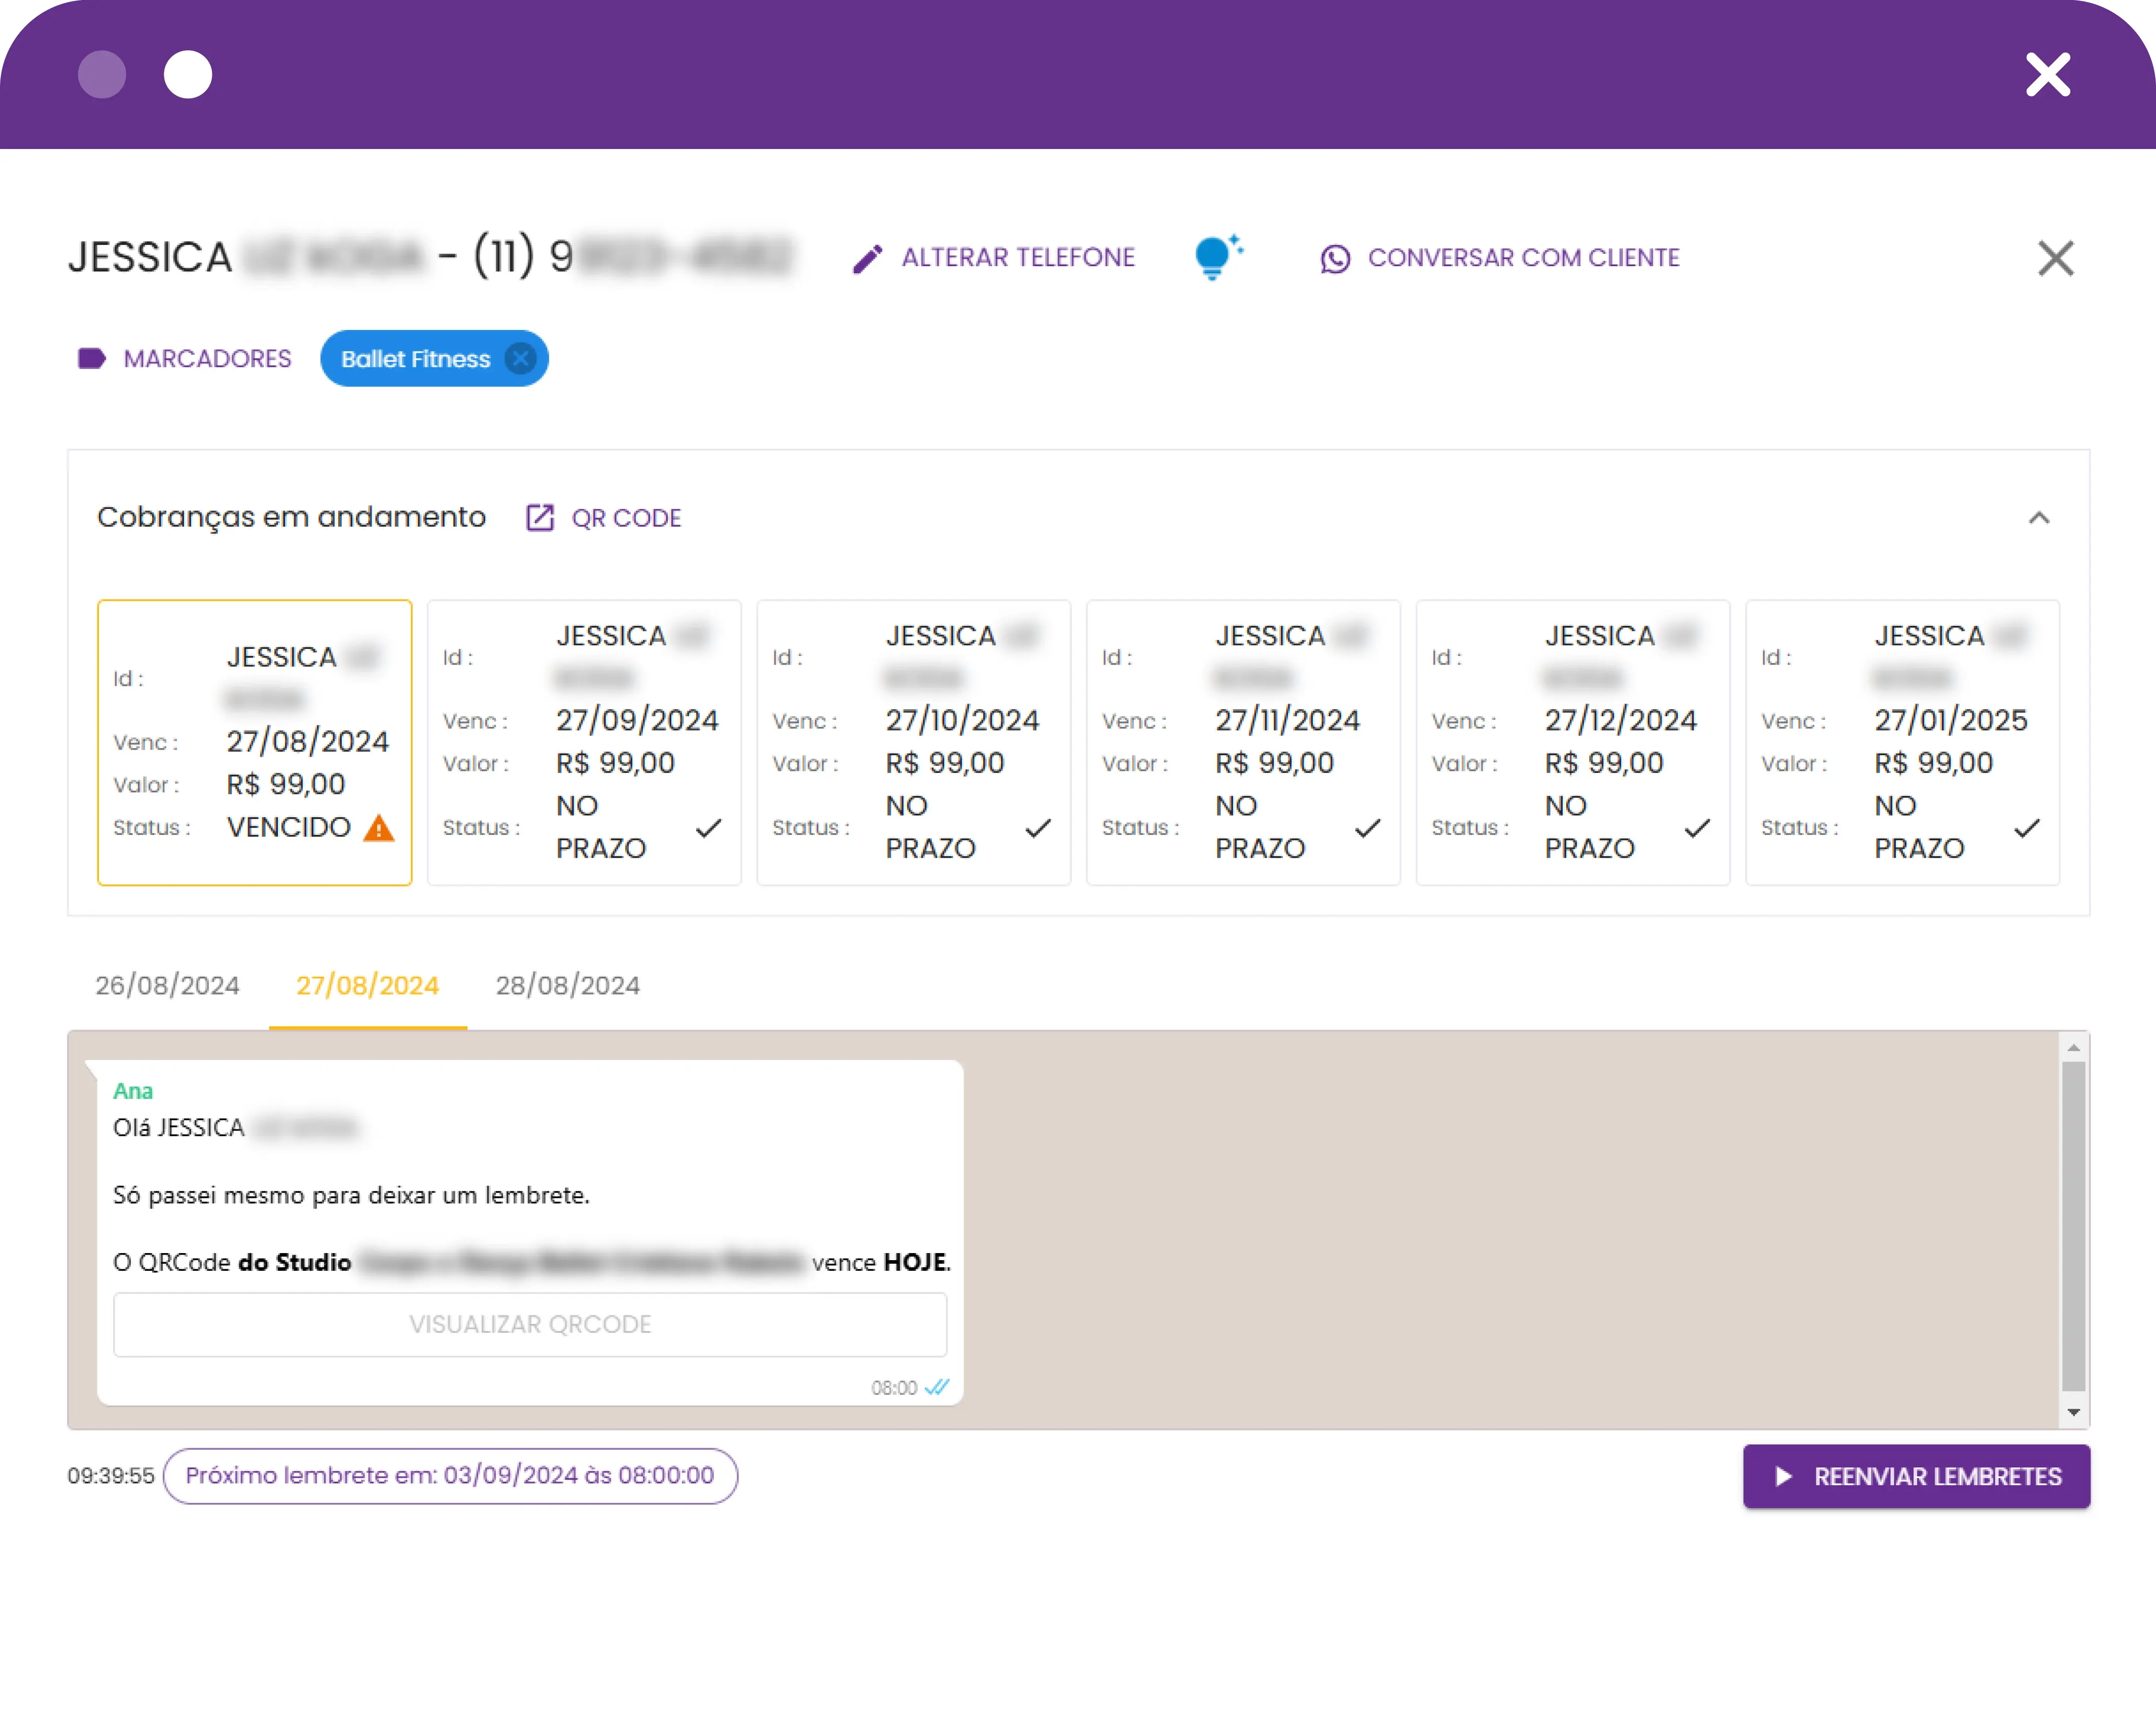
Task: Click the Ballet Fitness tag chip
Action: (x=434, y=359)
